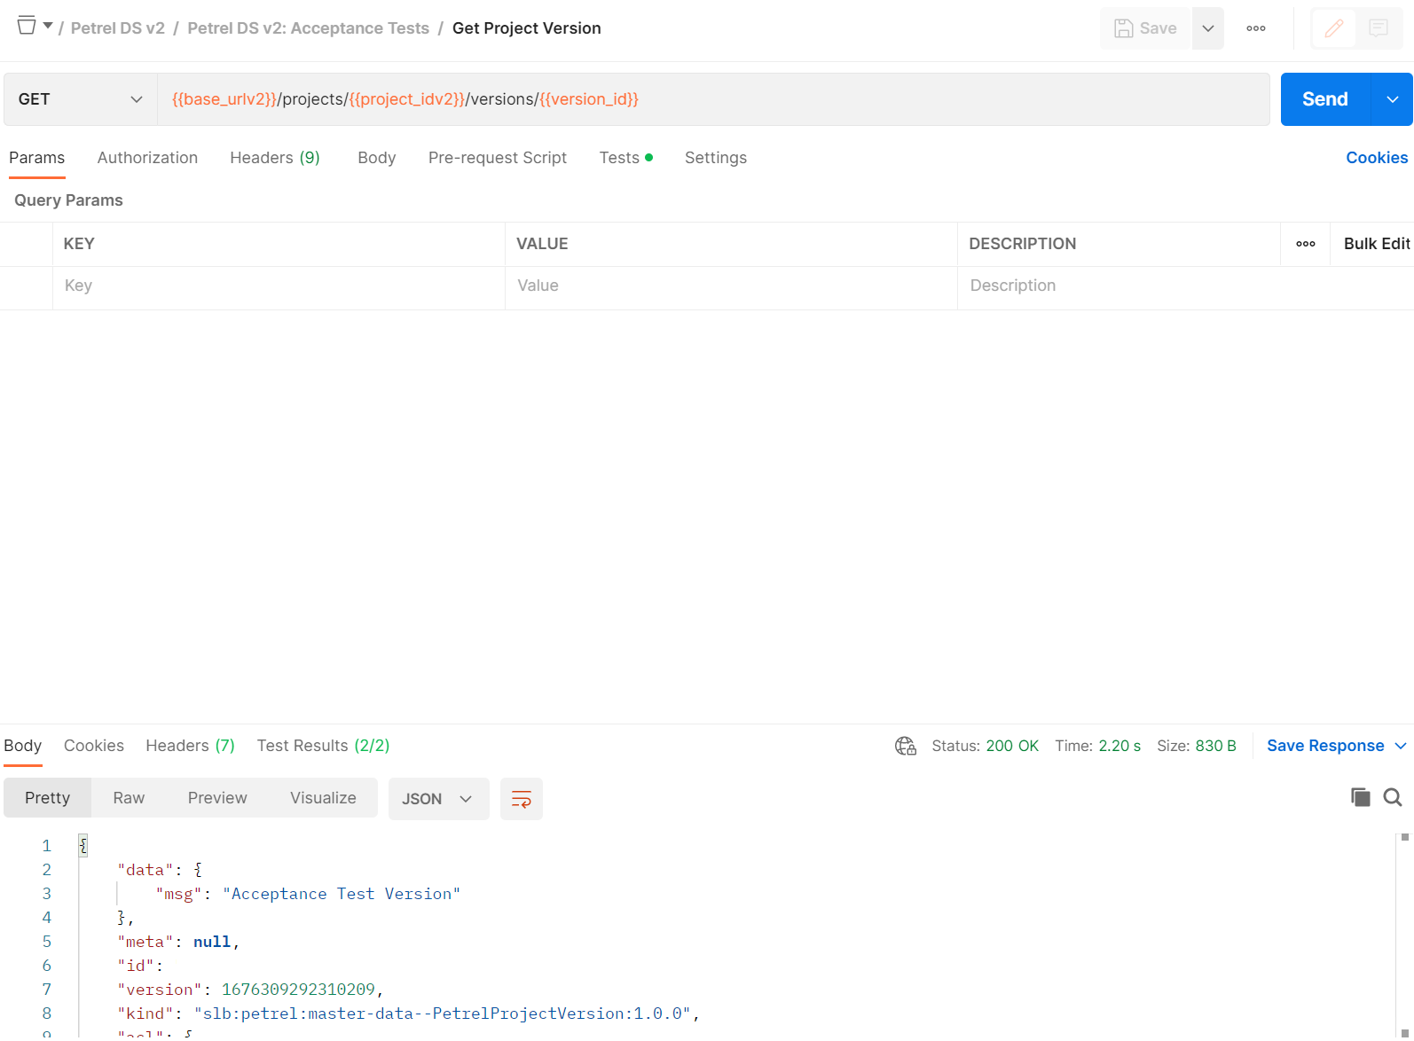Open the request more actions ellipsis
1414x1041 pixels.
(x=1256, y=28)
